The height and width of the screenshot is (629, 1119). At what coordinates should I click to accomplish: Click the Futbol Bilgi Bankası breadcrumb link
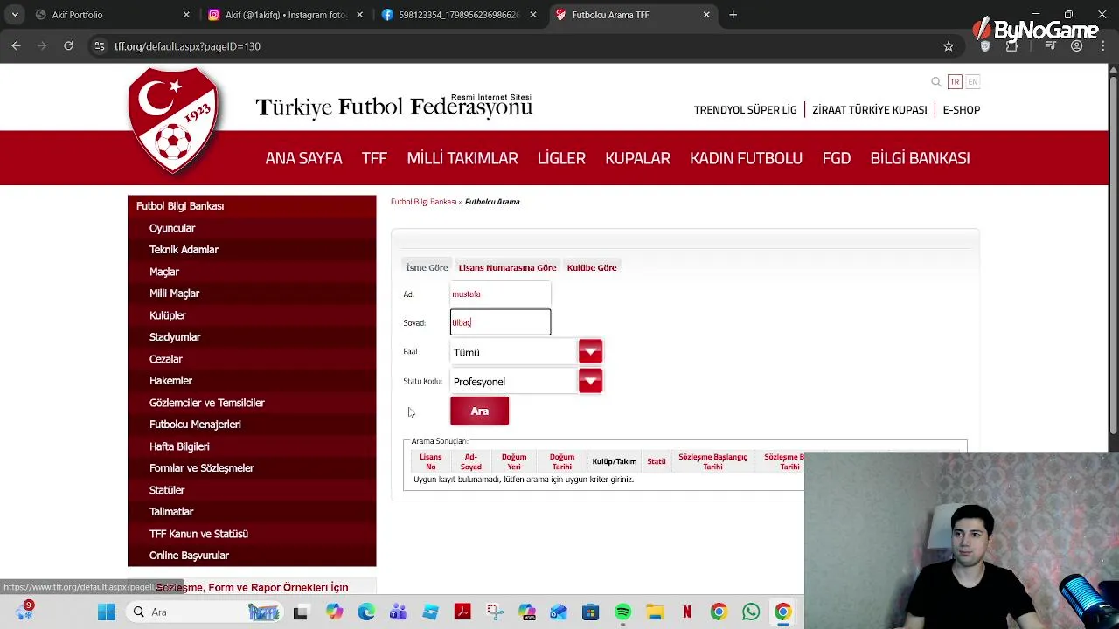(x=423, y=202)
